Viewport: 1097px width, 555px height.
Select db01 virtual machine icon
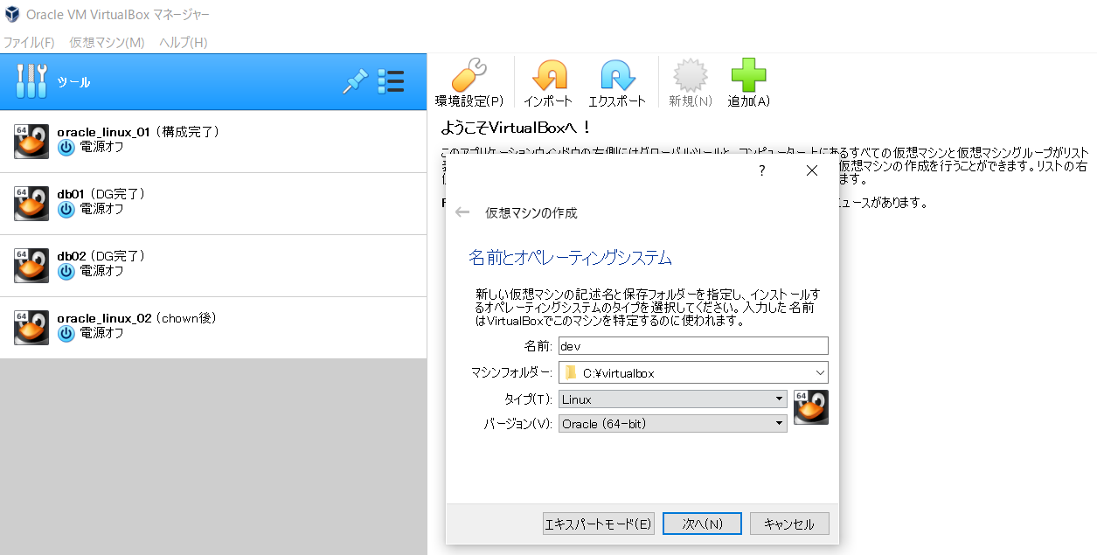tap(31, 203)
